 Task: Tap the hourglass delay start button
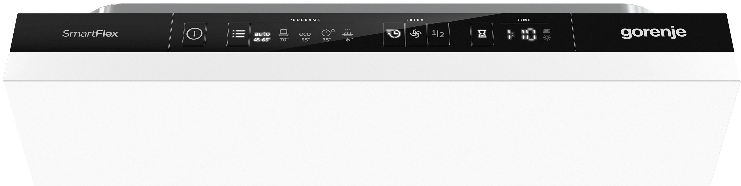coord(482,34)
